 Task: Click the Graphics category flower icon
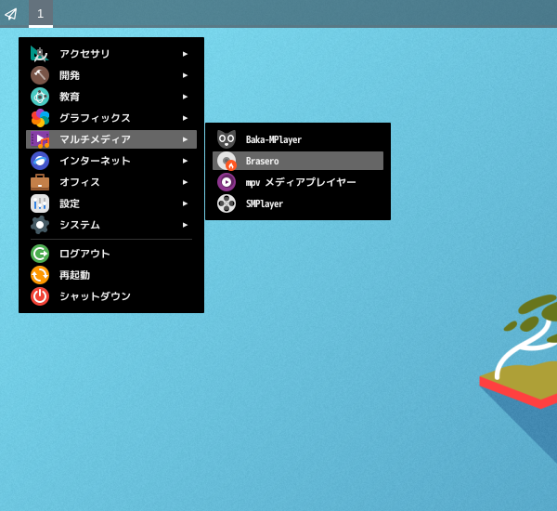point(40,118)
